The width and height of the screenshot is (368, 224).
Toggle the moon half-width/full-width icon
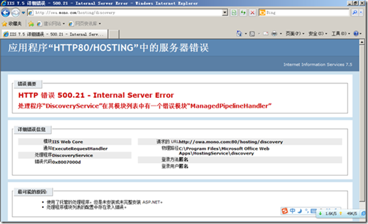pos(299,211)
